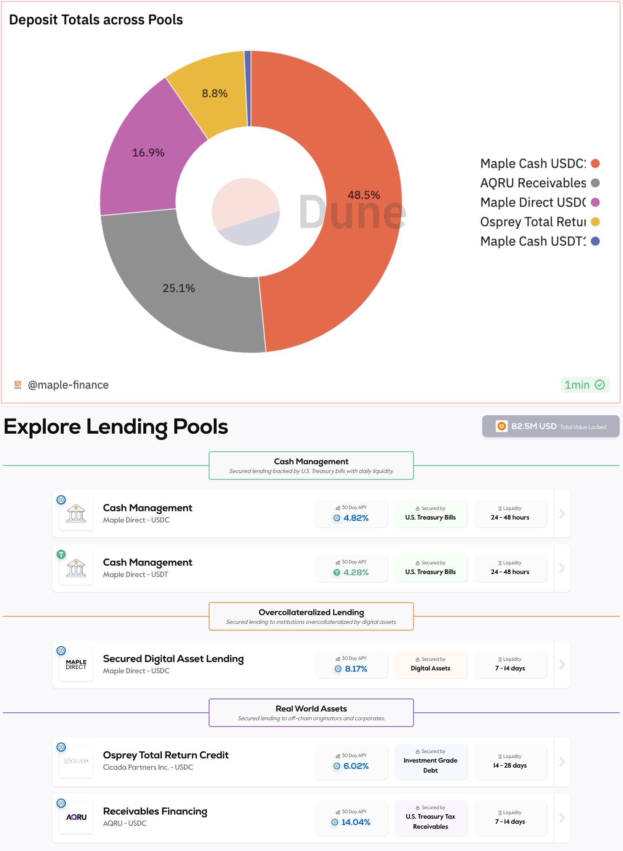Click the blue Maple Cash USDT legend dot
The width and height of the screenshot is (623, 851).
tap(595, 241)
